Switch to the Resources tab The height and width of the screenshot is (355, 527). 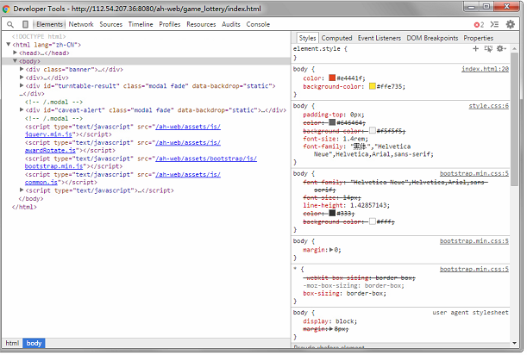tap(201, 24)
